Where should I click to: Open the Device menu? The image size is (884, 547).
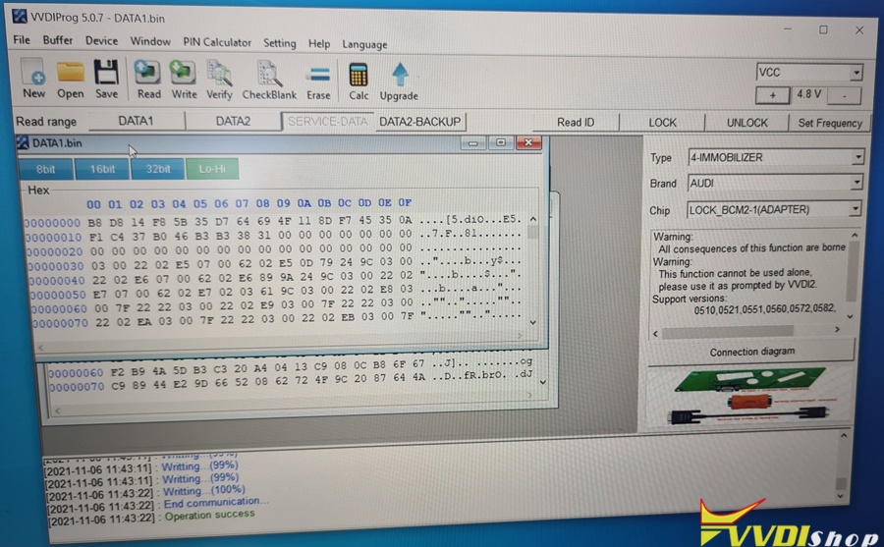pyautogui.click(x=101, y=40)
